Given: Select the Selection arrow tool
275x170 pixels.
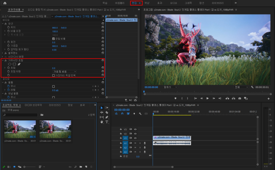Looking at the screenshot, I should [x=101, y=108].
